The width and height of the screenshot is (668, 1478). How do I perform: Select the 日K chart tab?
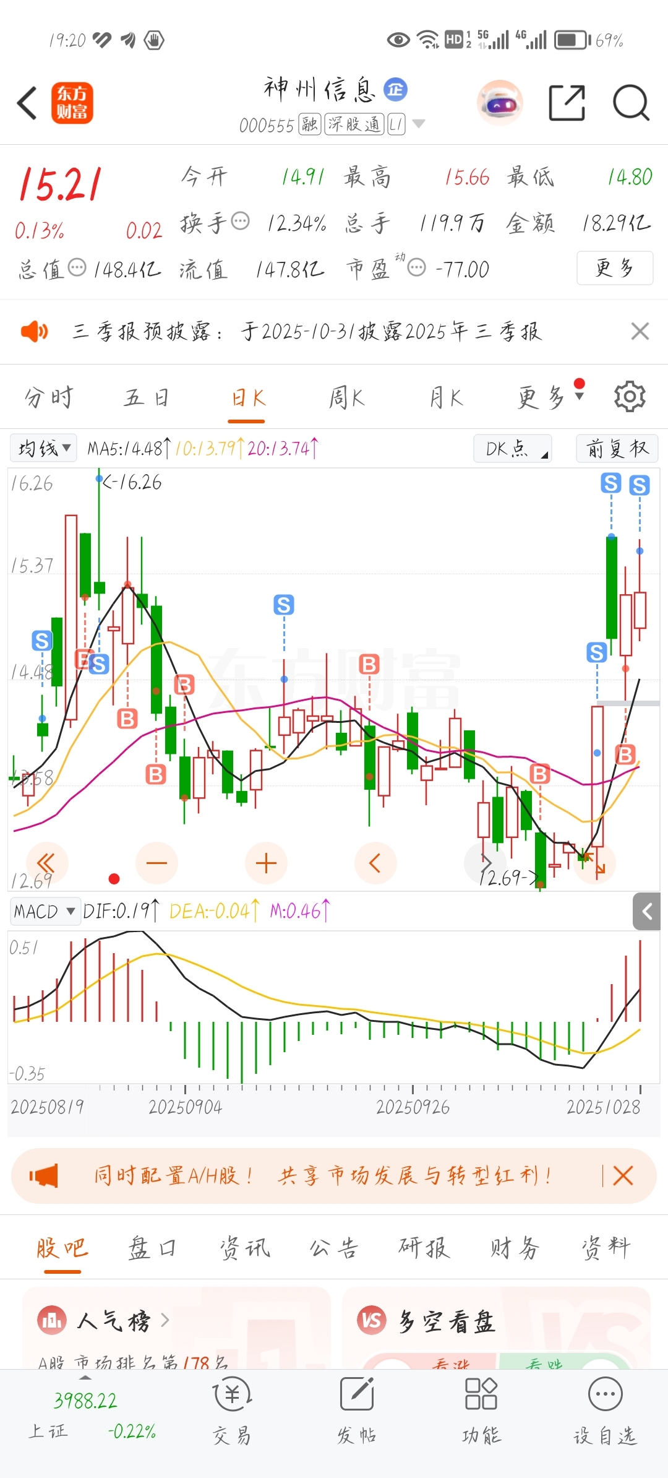click(x=247, y=397)
